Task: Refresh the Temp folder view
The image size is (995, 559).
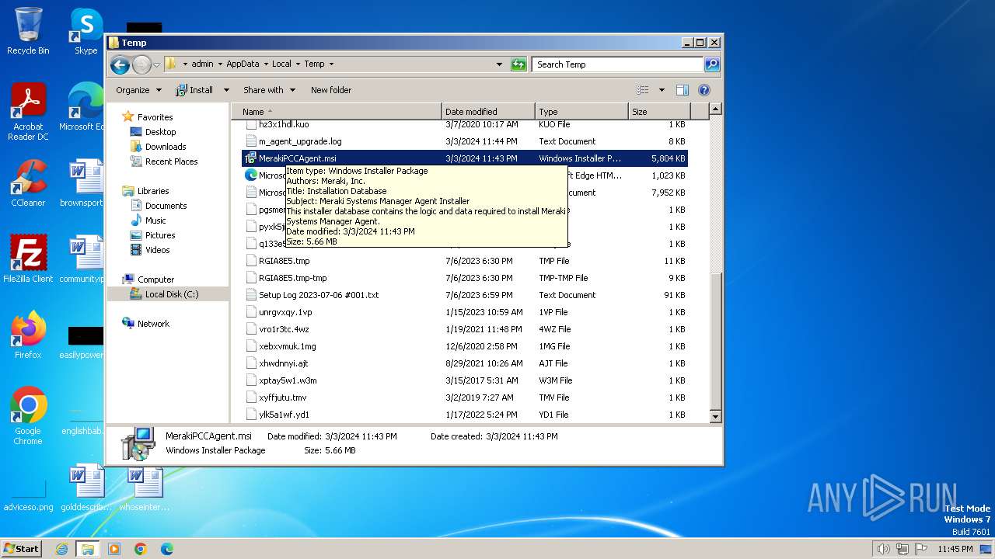Action: point(518,64)
